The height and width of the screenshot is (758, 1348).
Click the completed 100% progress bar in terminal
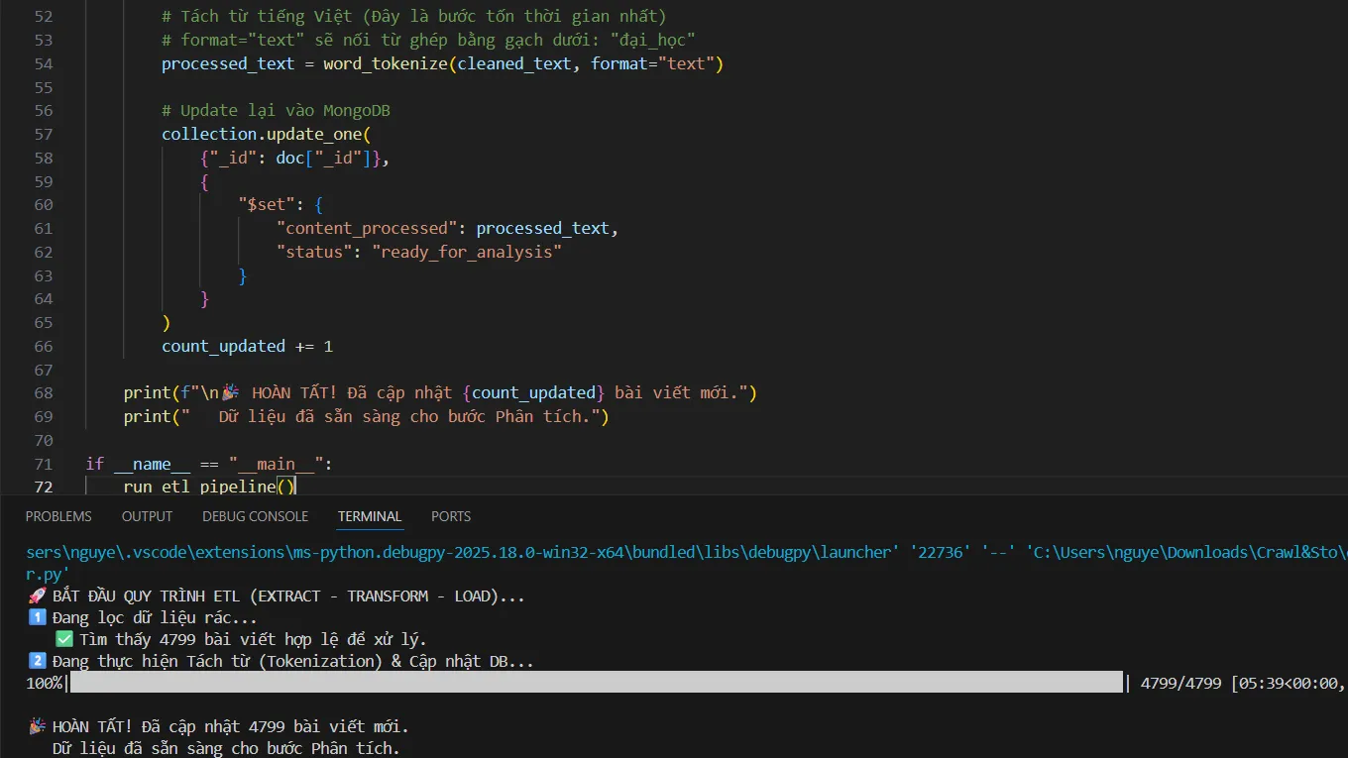(597, 683)
